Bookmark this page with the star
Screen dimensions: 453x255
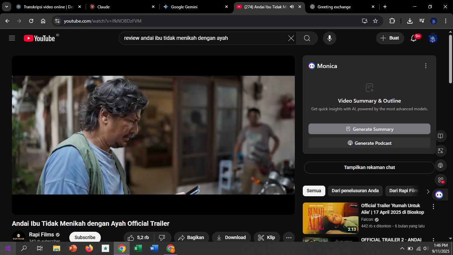pos(375,21)
